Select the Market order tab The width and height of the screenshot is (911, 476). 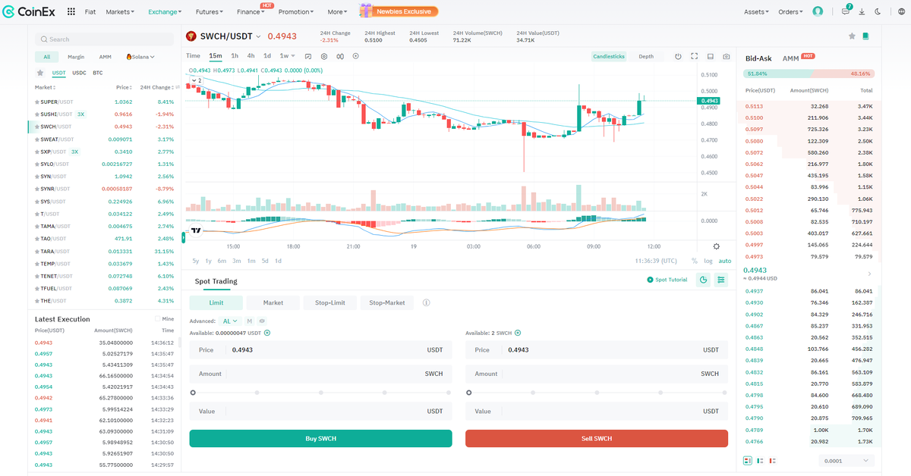tap(273, 302)
